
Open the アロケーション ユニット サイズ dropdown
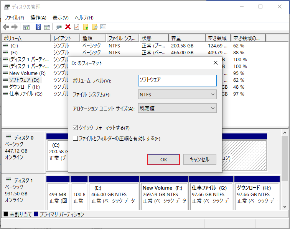177,108
